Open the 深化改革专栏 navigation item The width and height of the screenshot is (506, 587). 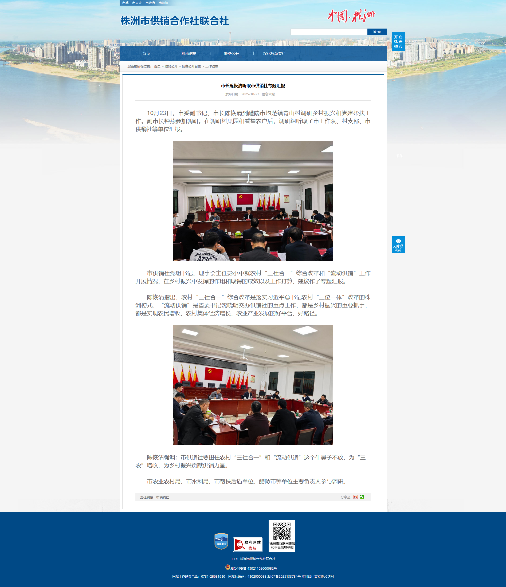(x=274, y=54)
